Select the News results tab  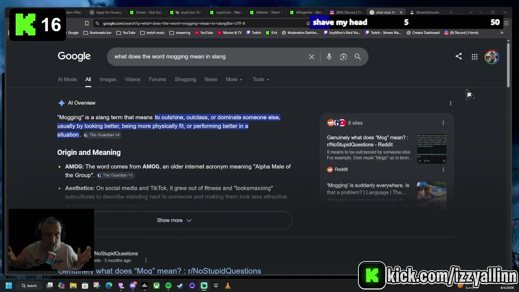pos(211,79)
